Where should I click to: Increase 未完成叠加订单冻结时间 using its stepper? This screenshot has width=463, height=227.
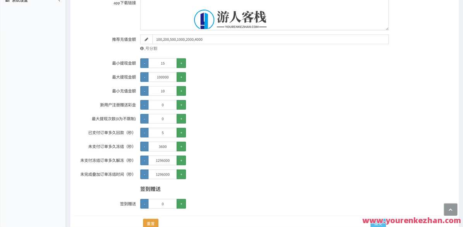(181, 174)
